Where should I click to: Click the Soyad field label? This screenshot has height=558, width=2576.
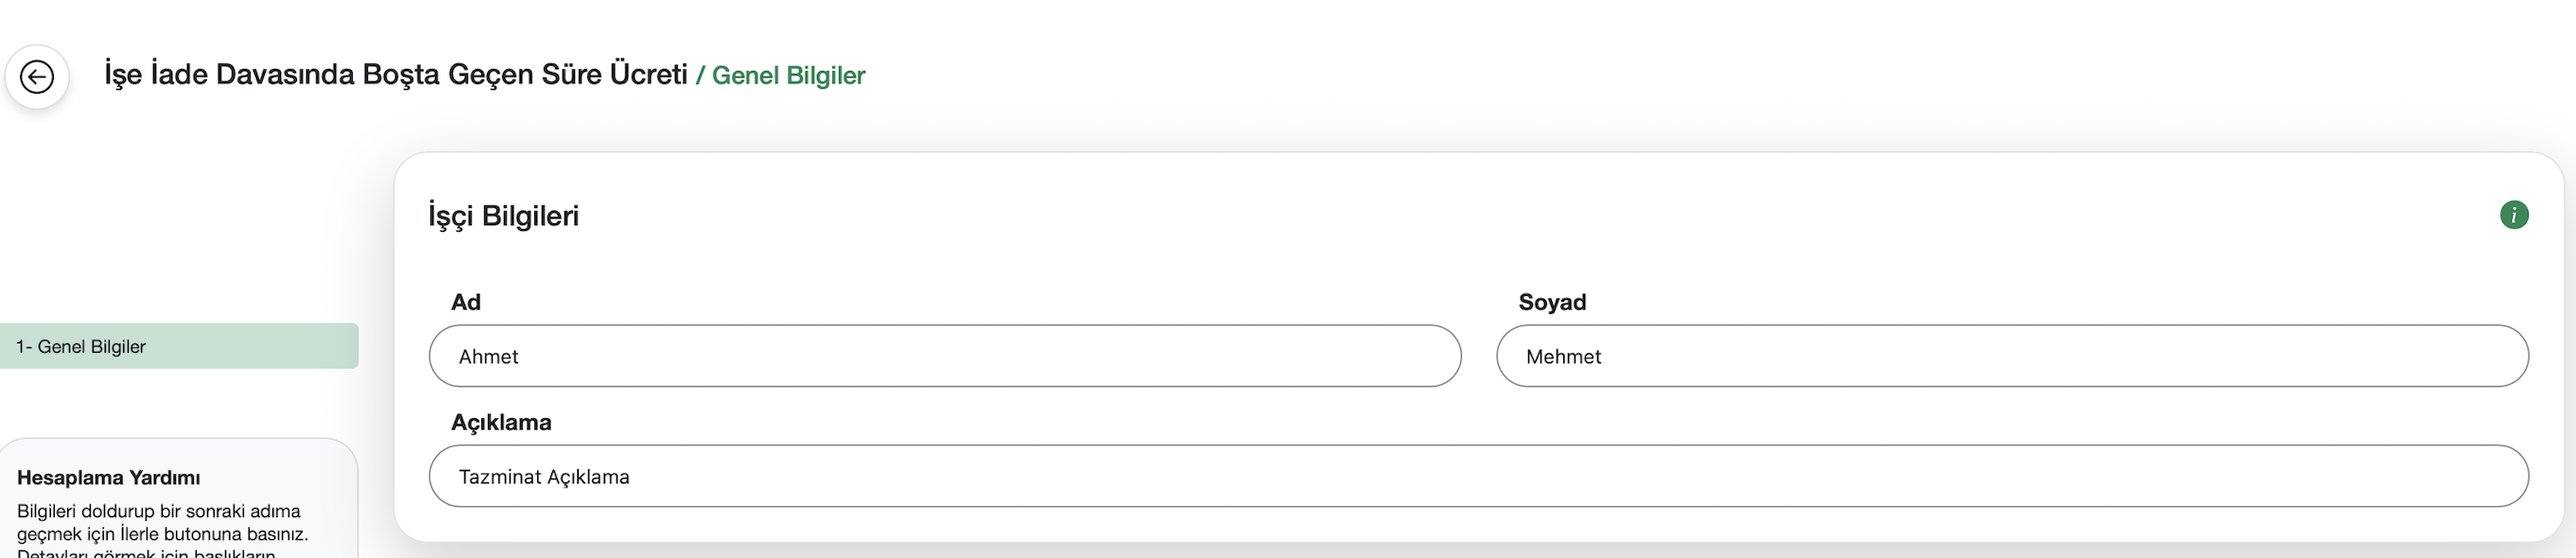pos(1552,302)
